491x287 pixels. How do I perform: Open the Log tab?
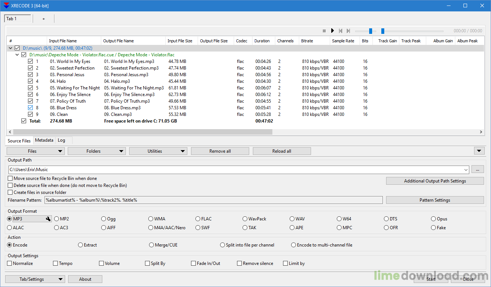[x=61, y=140]
